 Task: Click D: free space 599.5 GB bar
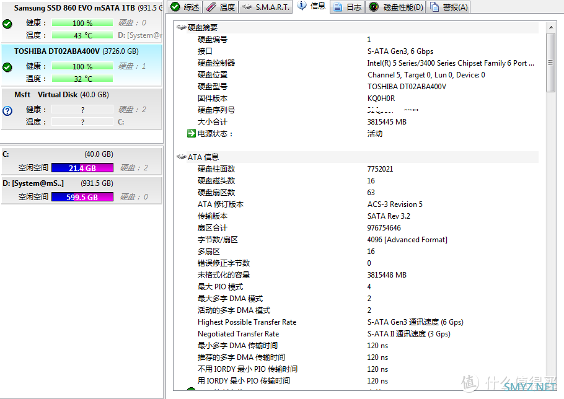[82, 197]
